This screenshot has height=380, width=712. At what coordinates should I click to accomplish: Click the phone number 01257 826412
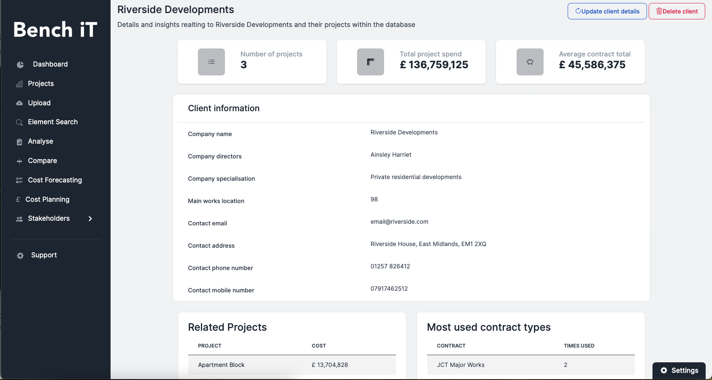pyautogui.click(x=390, y=266)
